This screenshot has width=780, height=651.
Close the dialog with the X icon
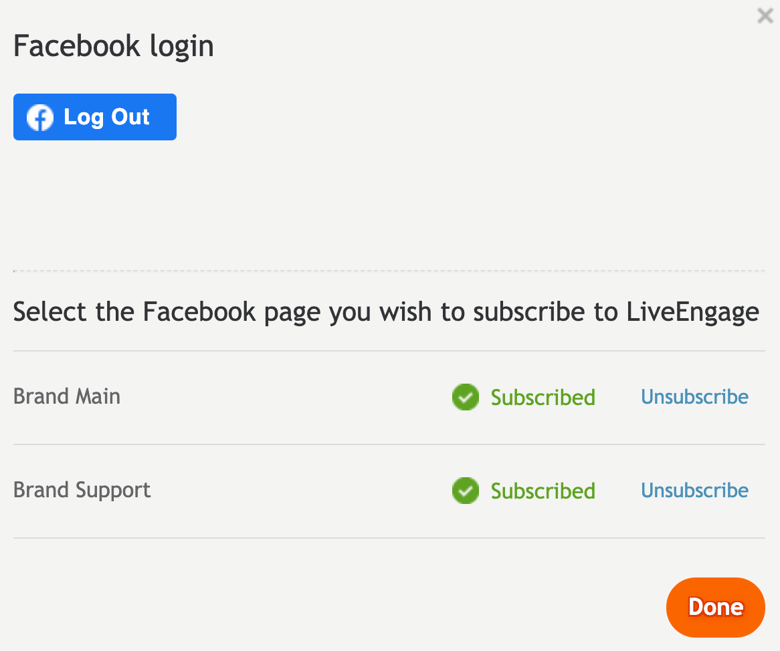click(765, 16)
